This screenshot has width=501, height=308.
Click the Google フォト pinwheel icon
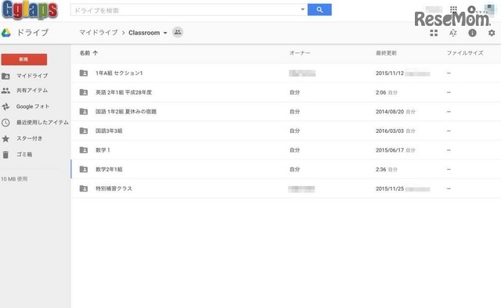5,106
